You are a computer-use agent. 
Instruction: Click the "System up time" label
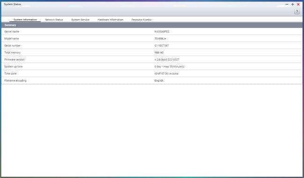coord(14,67)
